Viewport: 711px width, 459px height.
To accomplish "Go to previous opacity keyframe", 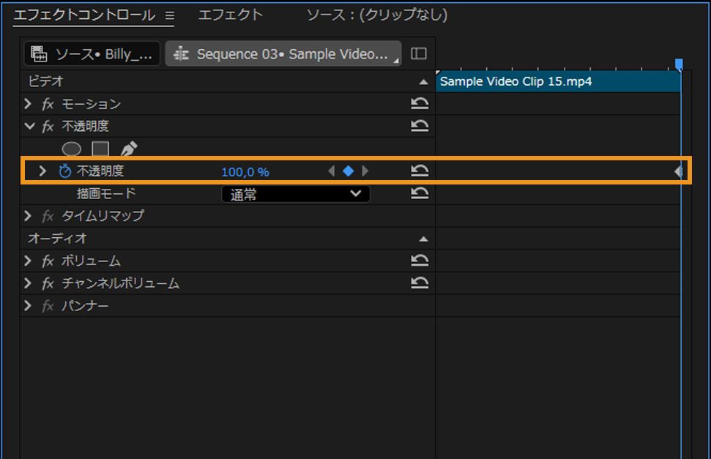I will coord(332,171).
